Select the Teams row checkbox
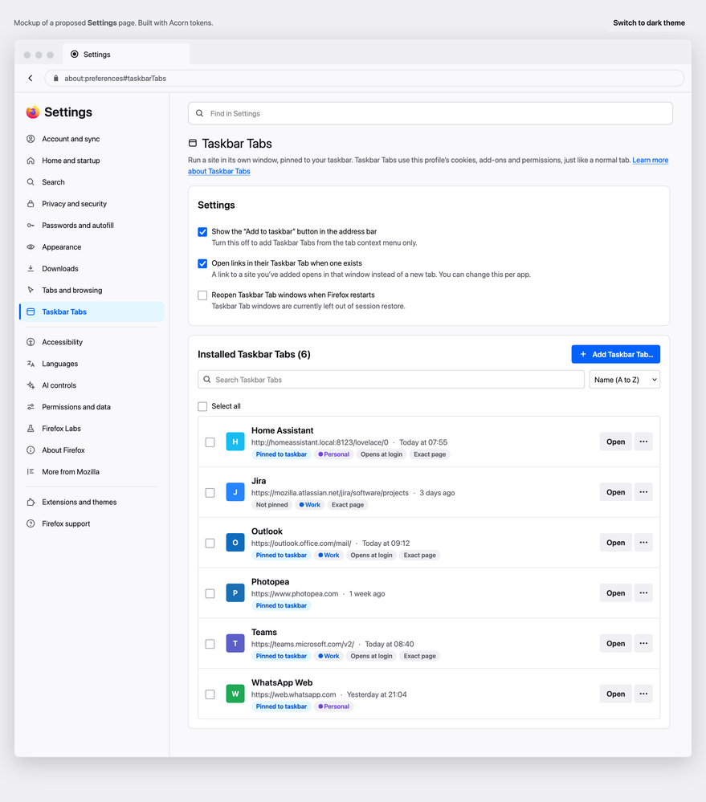The width and height of the screenshot is (706, 802). [x=210, y=644]
